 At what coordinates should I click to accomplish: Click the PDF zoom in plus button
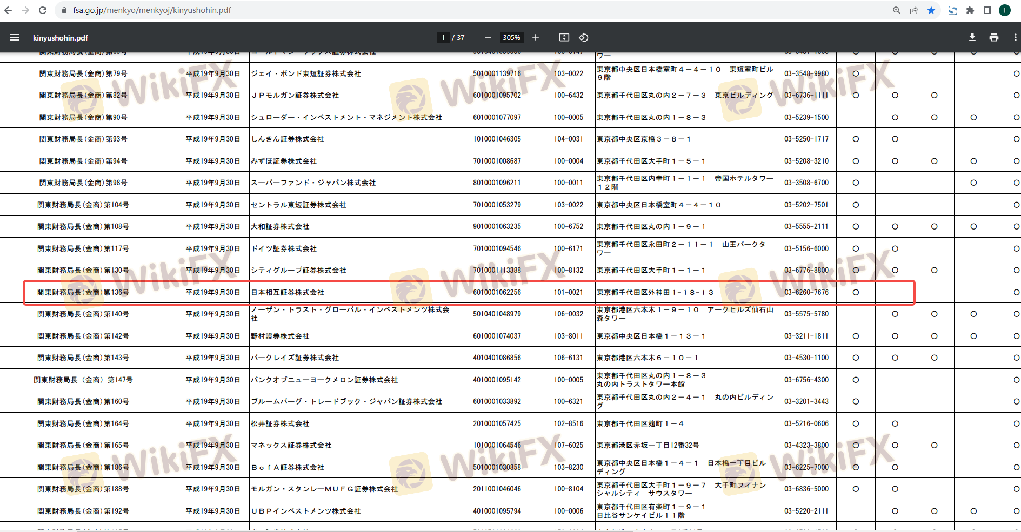pyautogui.click(x=535, y=37)
